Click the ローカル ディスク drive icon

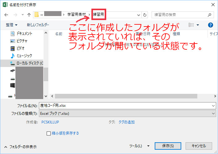coord(12,63)
